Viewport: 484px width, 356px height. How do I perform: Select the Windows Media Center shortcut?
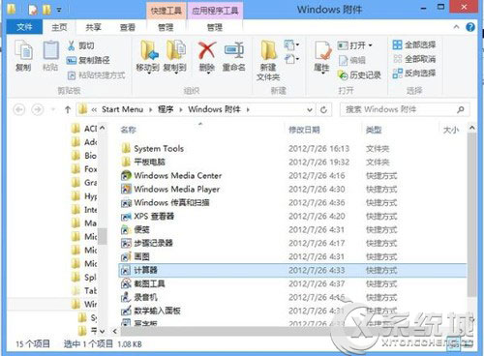(x=292, y=175)
